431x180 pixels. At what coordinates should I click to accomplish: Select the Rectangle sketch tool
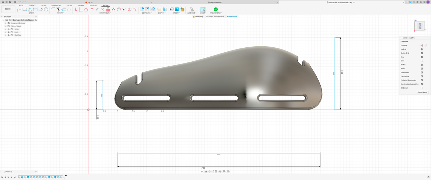[24, 9]
